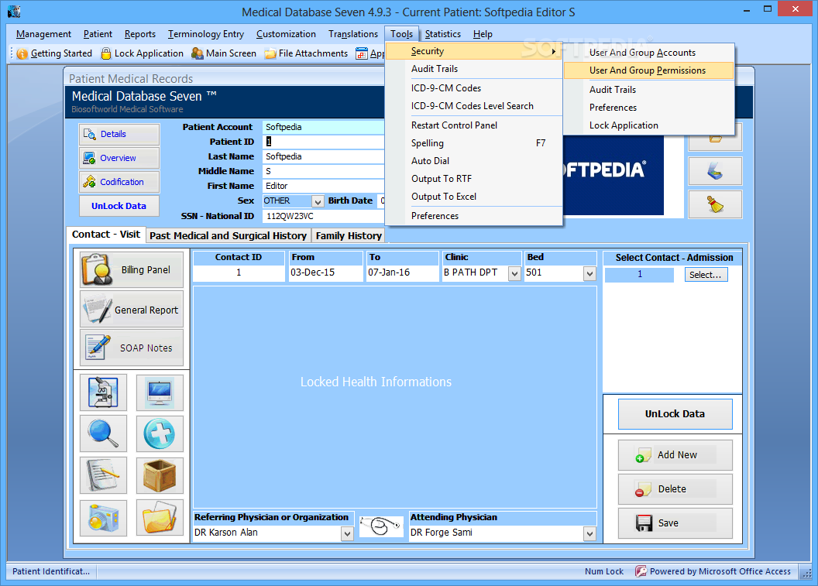The height and width of the screenshot is (586, 818).
Task: Expand the Sex dropdown
Action: [318, 201]
